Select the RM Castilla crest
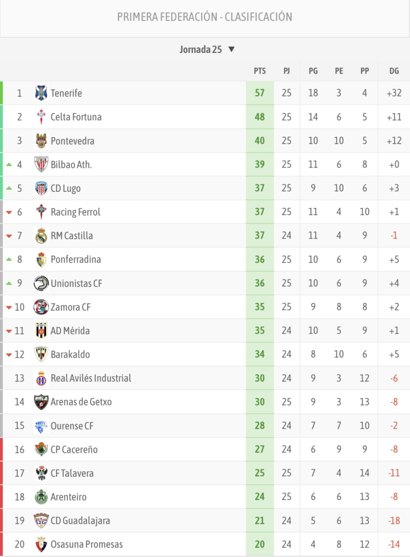Image resolution: width=410 pixels, height=557 pixels. pos(42,235)
